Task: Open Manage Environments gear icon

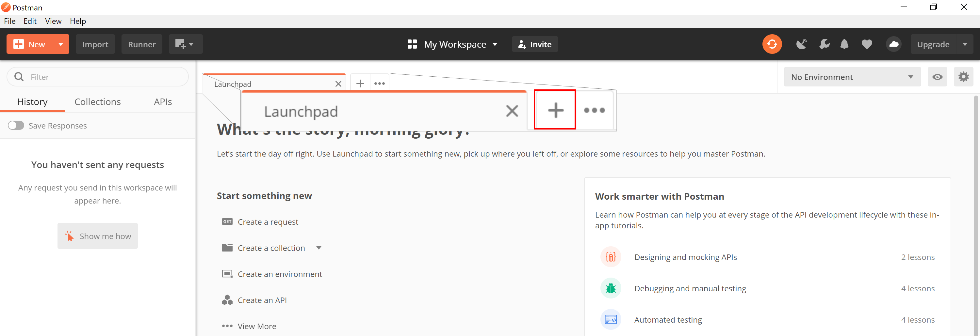Action: pos(963,77)
